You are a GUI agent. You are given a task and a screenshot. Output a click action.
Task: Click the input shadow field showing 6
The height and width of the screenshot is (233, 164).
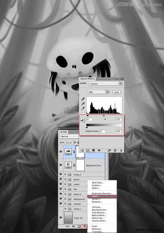point(90,119)
